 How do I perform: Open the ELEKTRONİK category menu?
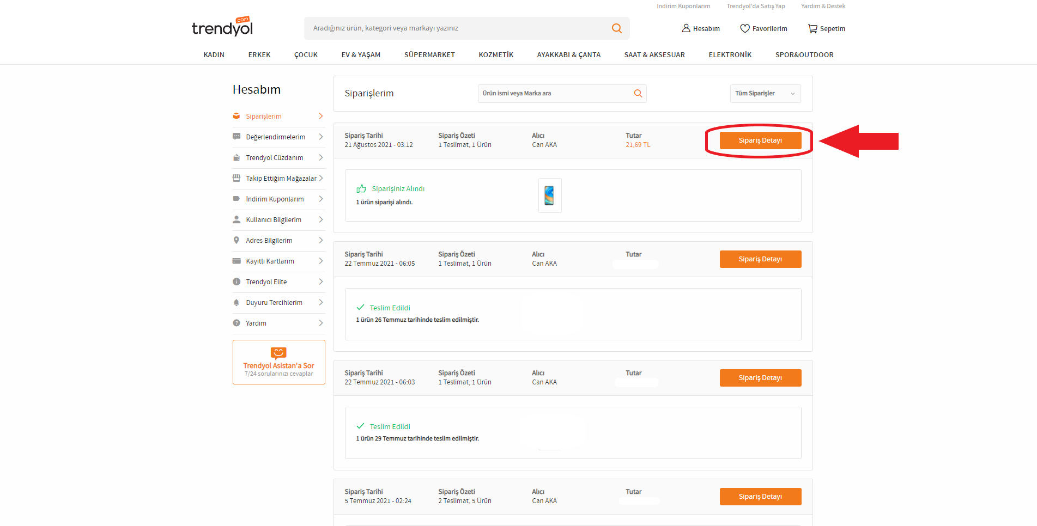pos(730,54)
